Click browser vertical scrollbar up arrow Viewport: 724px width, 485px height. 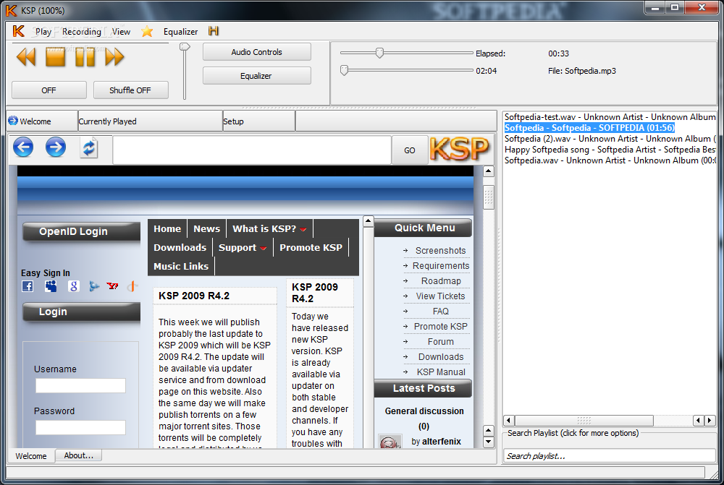coord(488,171)
